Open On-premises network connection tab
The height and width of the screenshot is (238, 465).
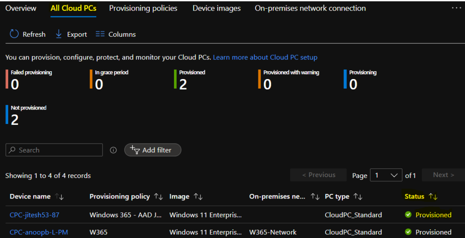(310, 8)
